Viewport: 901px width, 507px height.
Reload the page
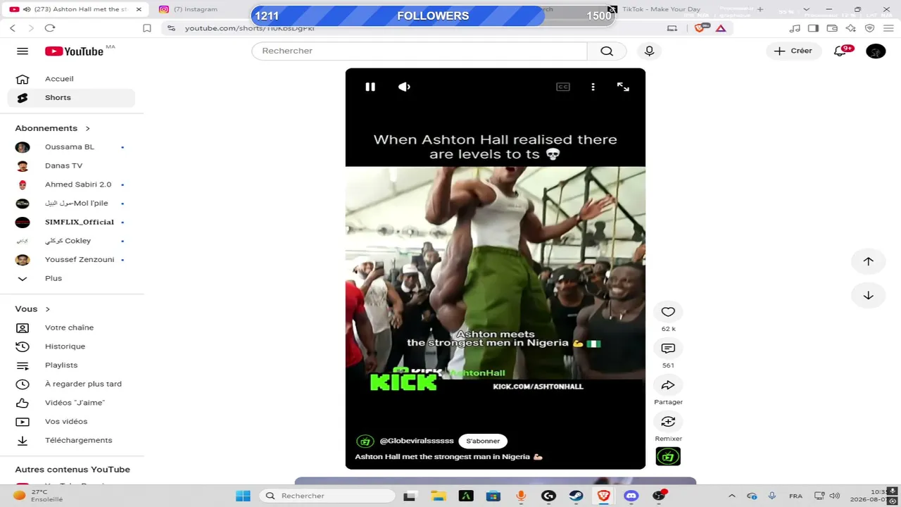click(x=49, y=28)
